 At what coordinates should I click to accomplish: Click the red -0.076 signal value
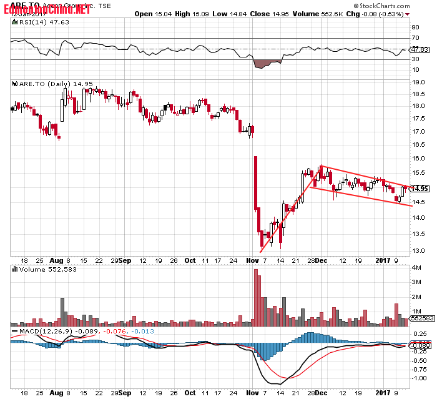pyautogui.click(x=114, y=331)
